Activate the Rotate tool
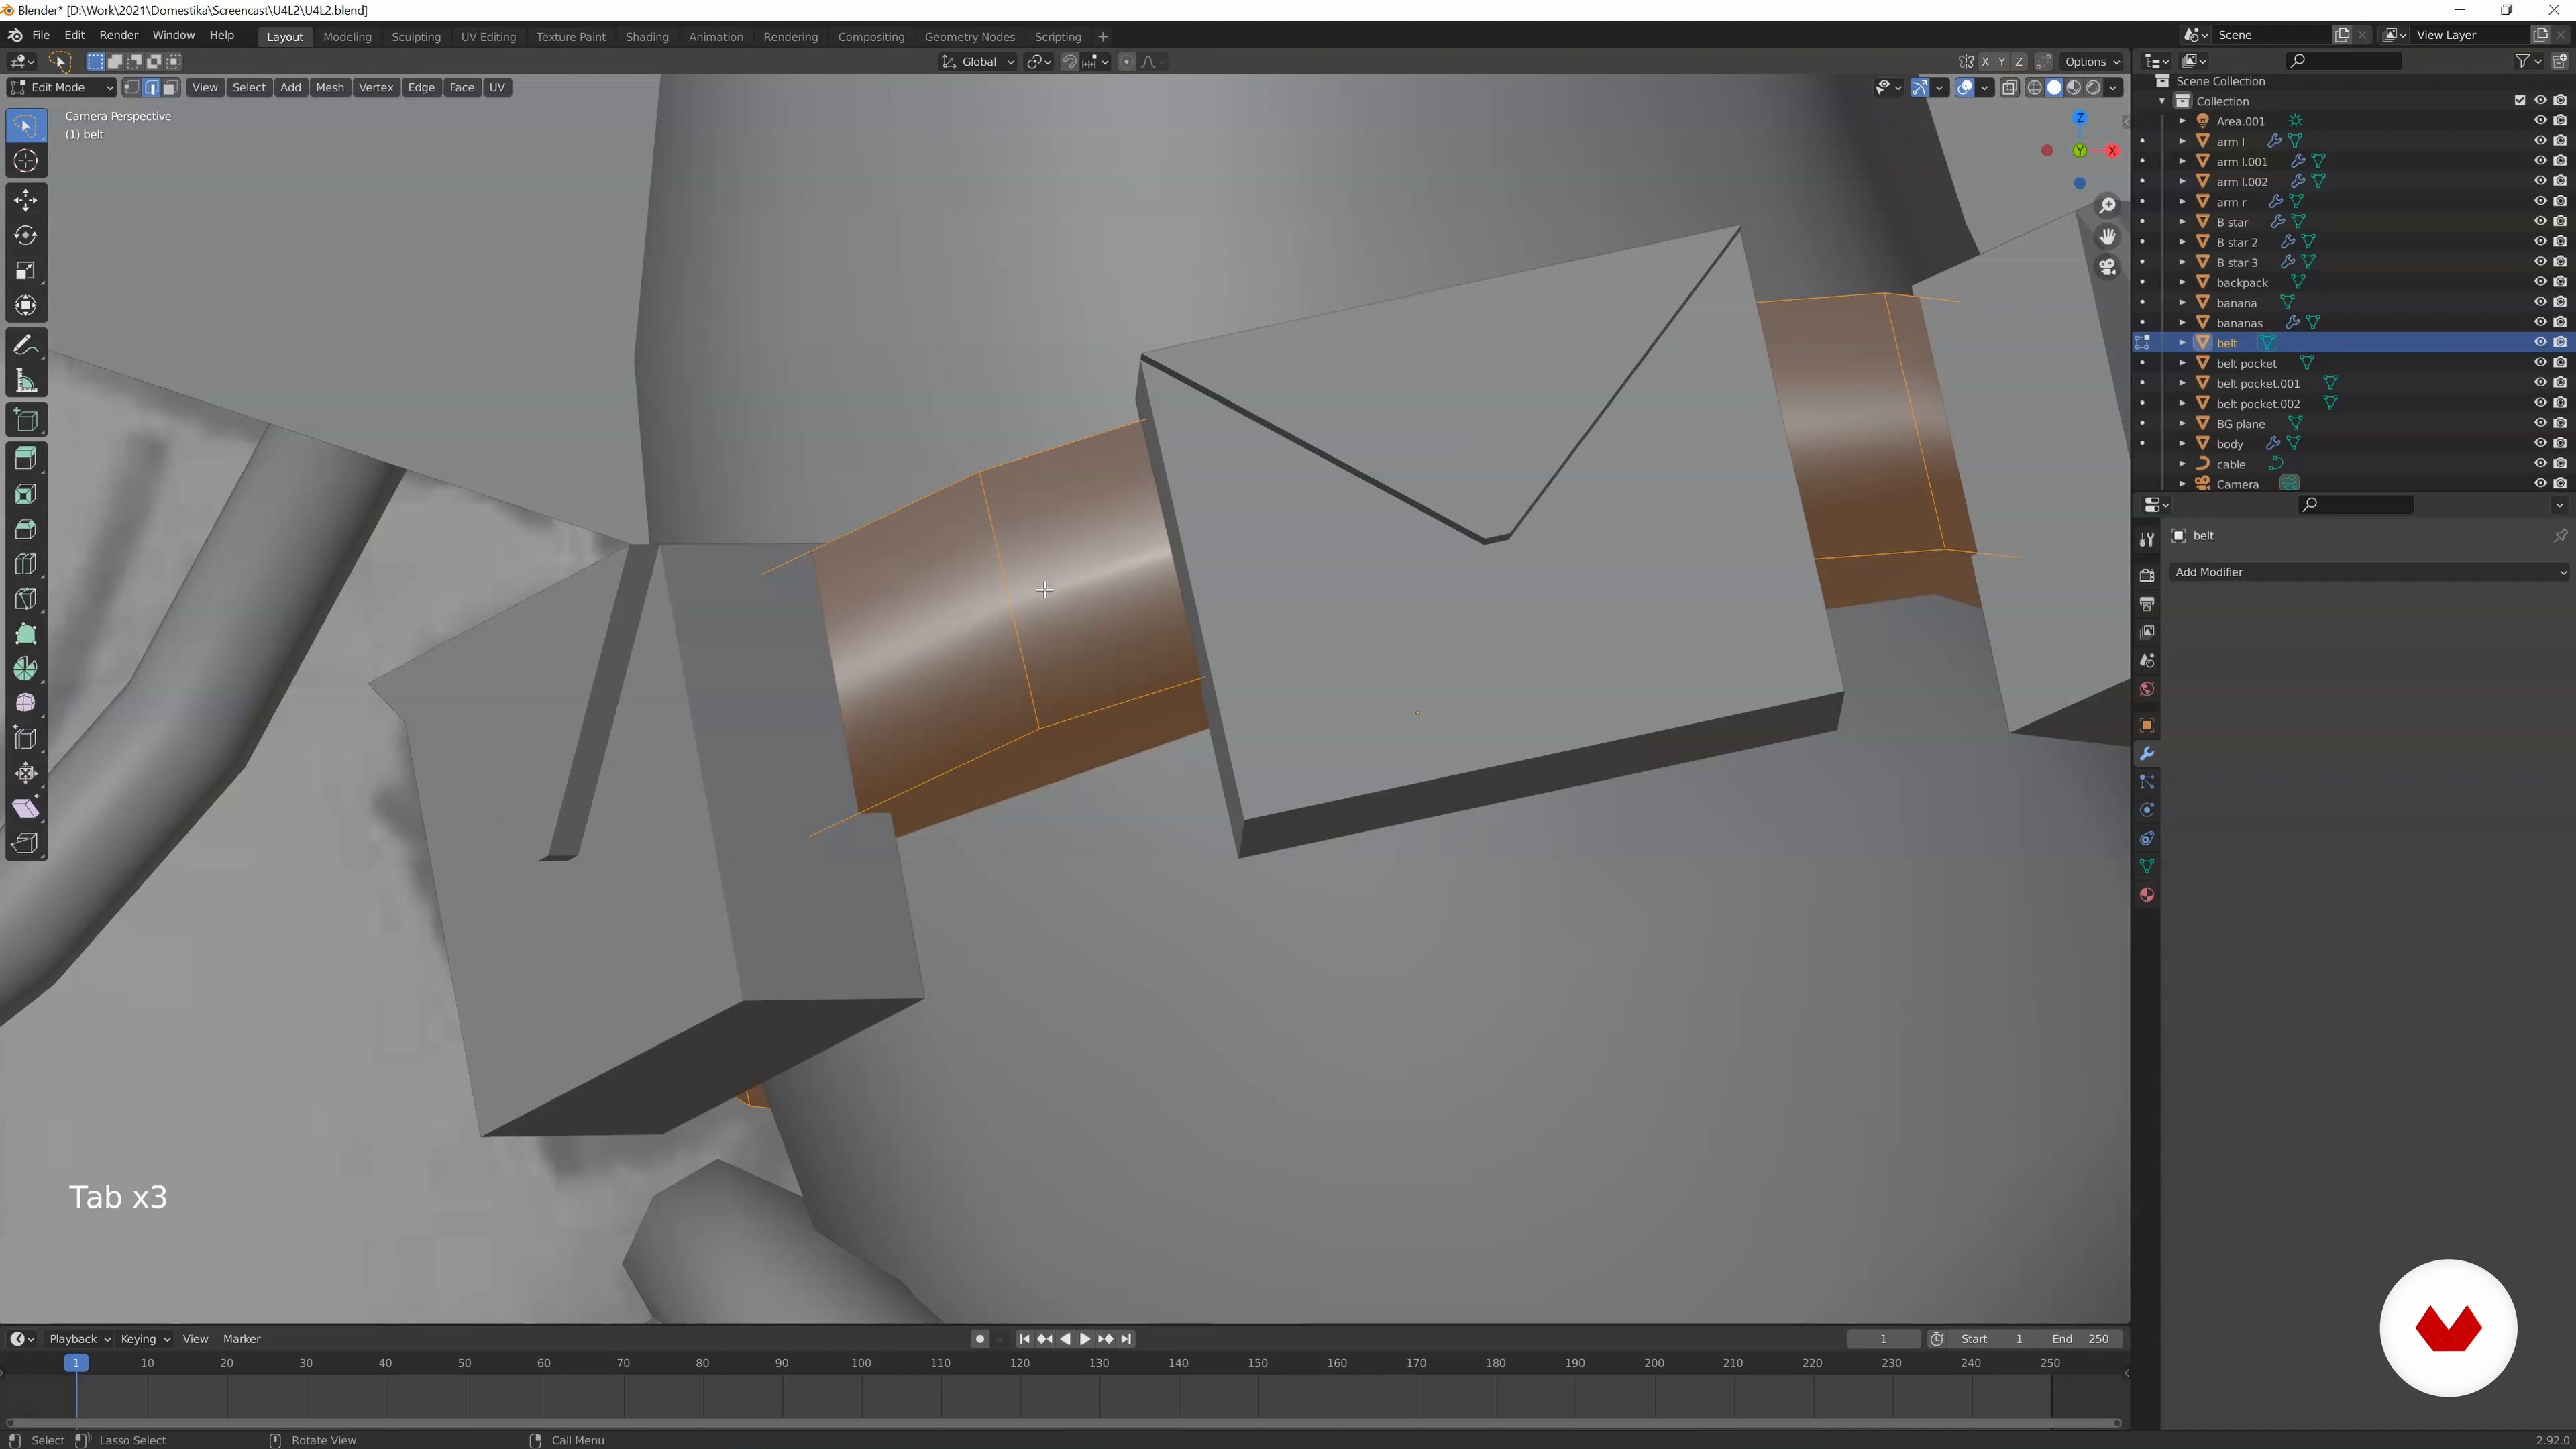2576x1449 pixels. tap(25, 235)
